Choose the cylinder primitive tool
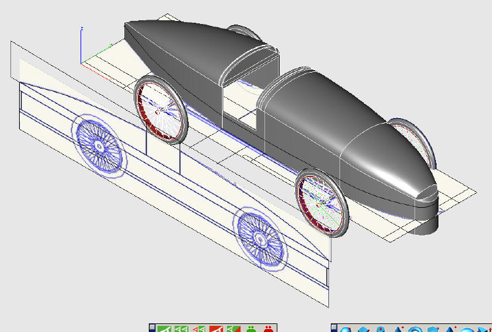Image resolution: width=492 pixels, height=332 pixels. coord(381,329)
